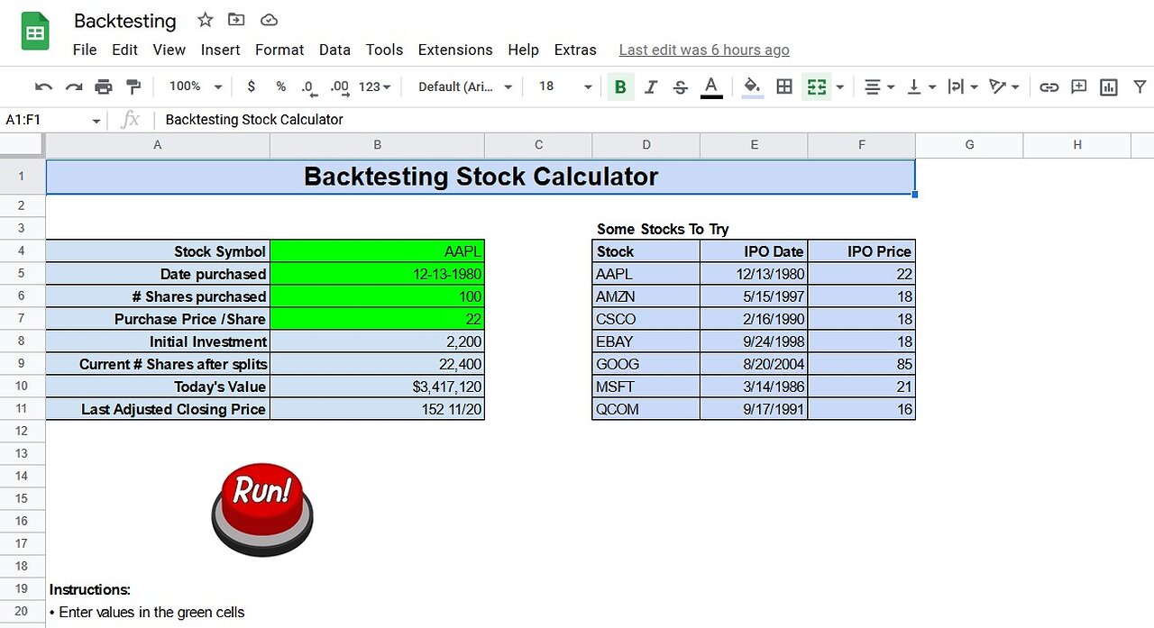
Task: Open text rotation dropdown
Action: pyautogui.click(x=1003, y=86)
